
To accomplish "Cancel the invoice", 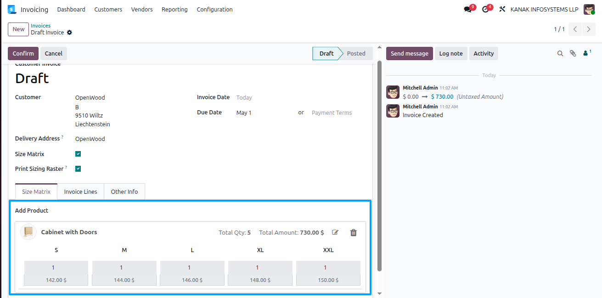I will [x=54, y=53].
